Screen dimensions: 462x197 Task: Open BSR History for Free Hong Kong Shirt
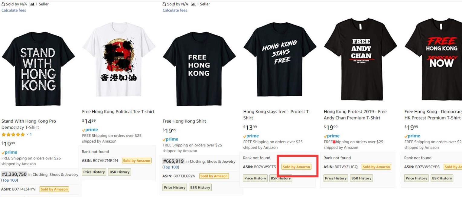(200, 187)
